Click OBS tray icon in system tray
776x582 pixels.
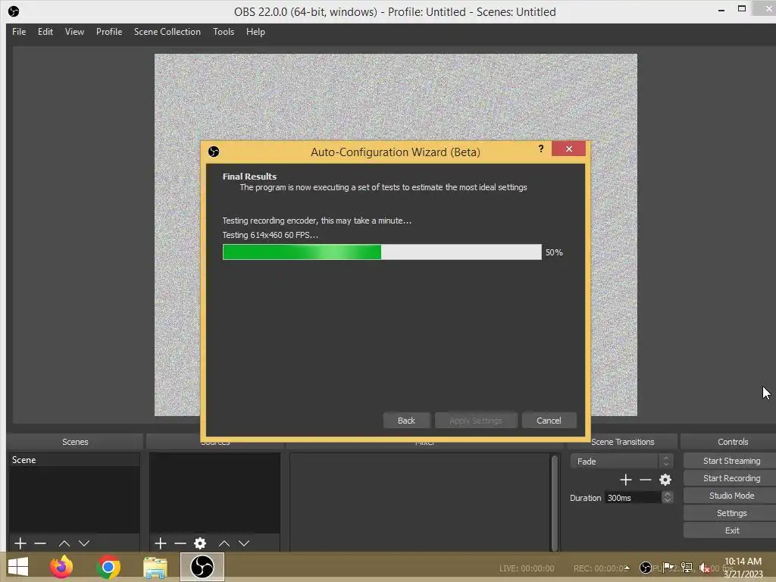(646, 568)
